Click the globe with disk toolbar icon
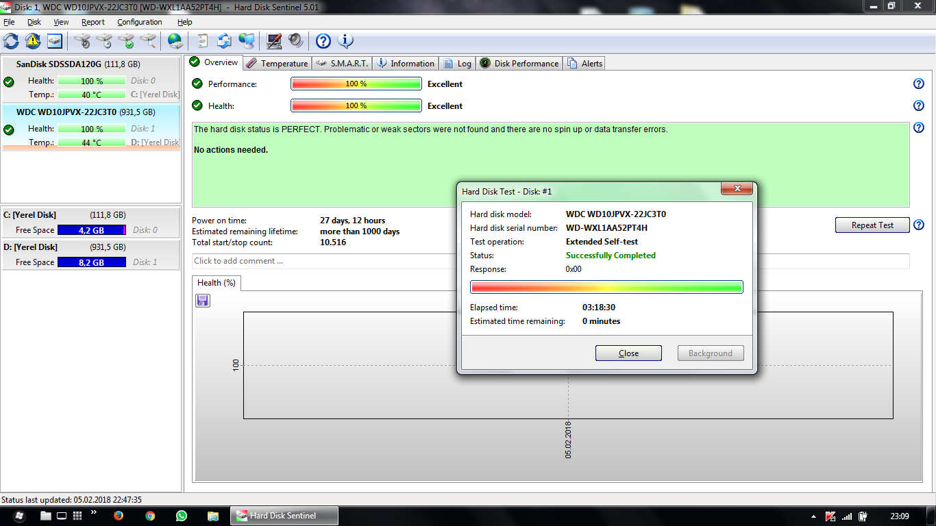The height and width of the screenshot is (526, 936). click(175, 41)
